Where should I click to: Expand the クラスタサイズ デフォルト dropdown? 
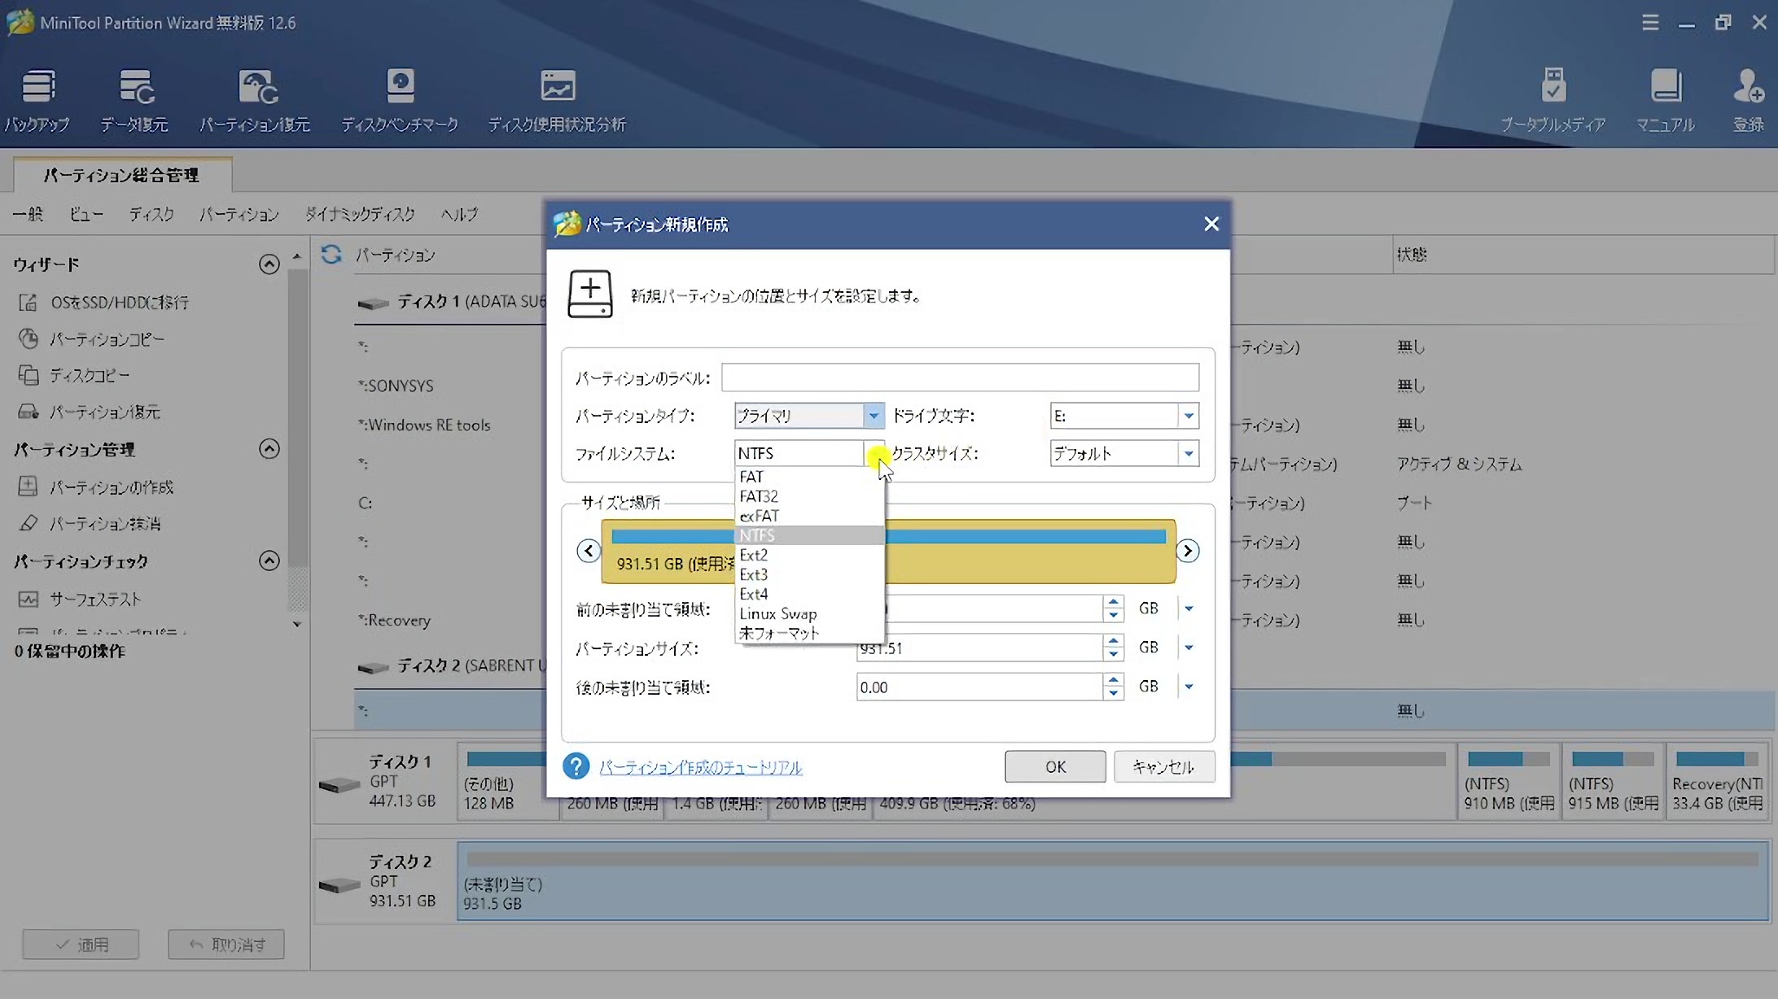(x=1189, y=453)
